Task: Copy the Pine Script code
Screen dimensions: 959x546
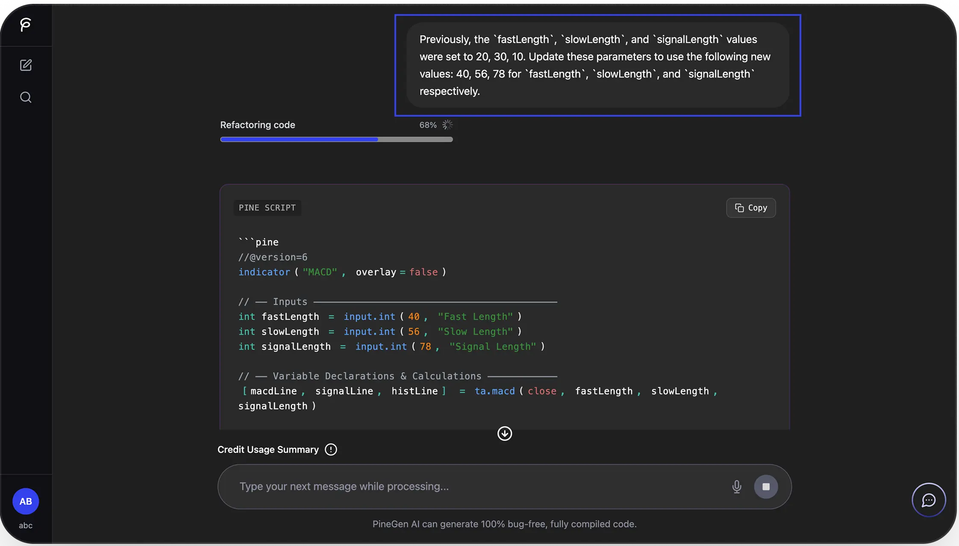Action: point(751,208)
